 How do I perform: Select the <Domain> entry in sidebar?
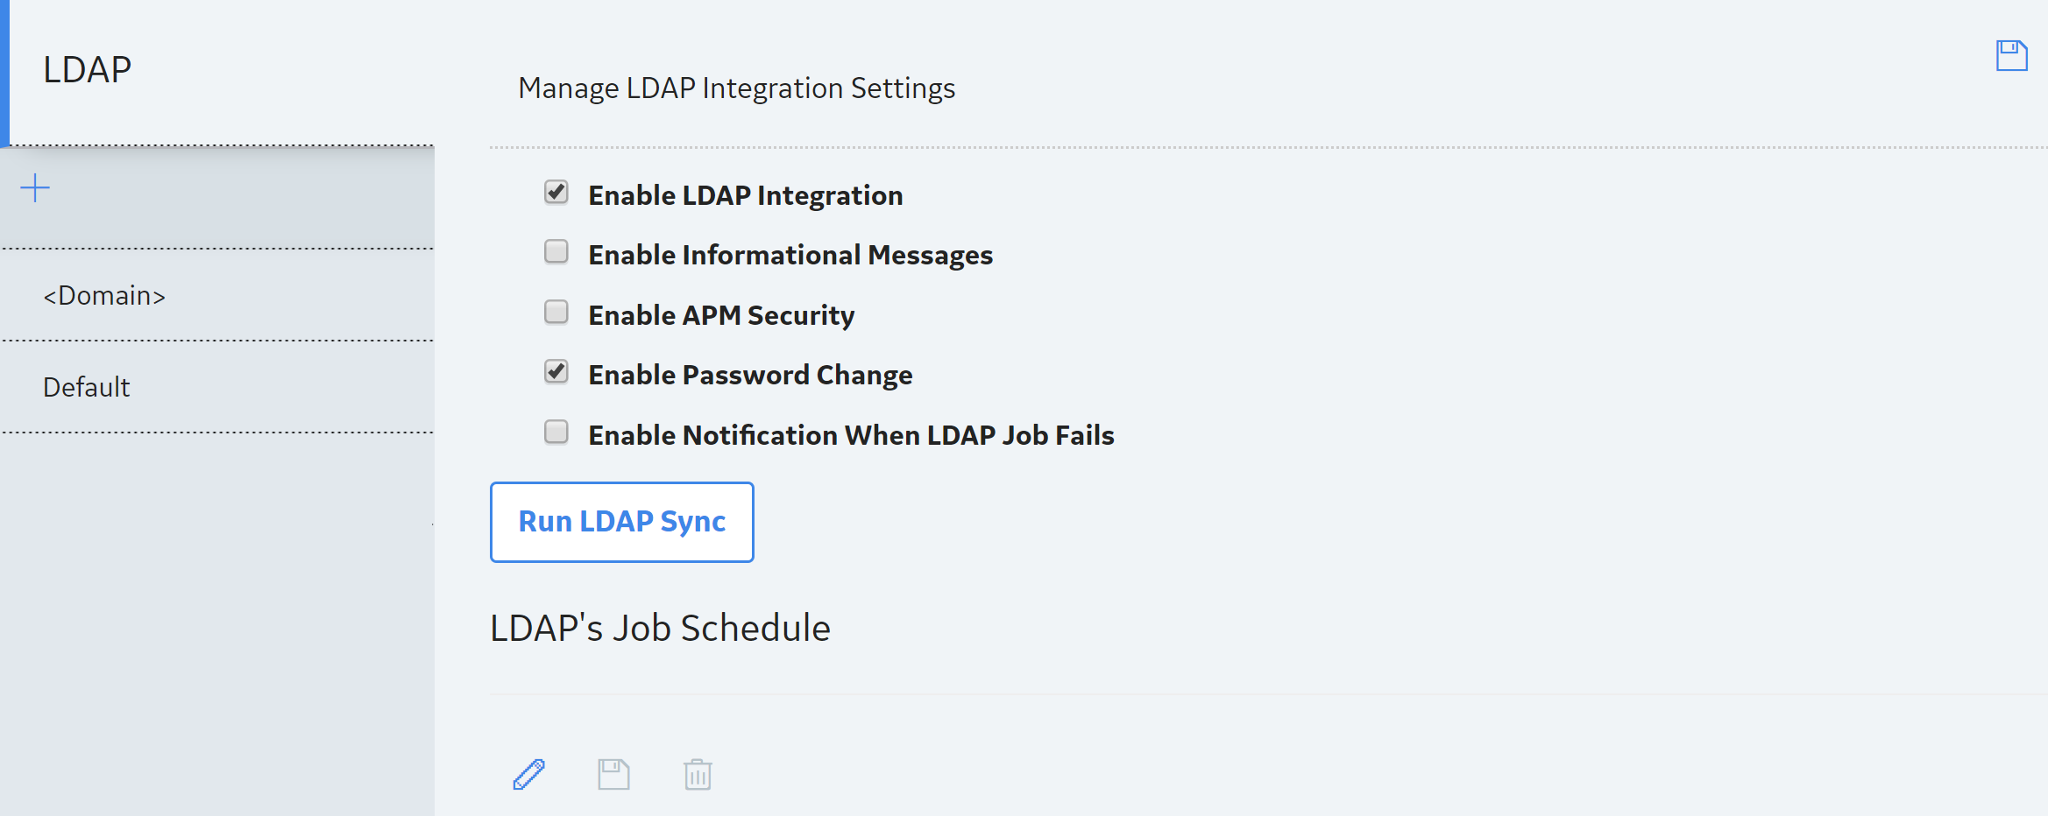coord(217,296)
